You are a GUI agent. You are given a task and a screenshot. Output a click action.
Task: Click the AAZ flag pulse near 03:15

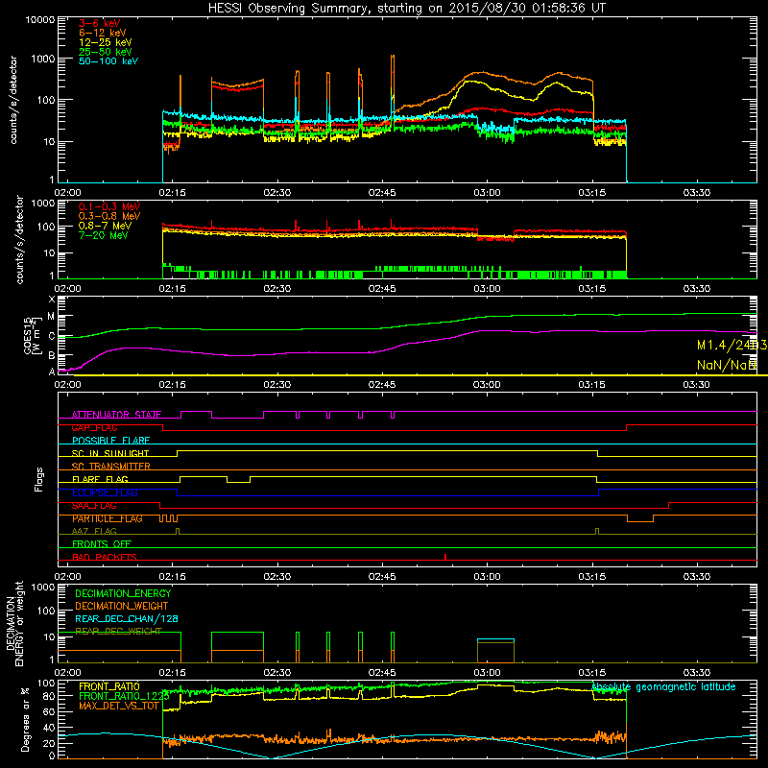597,531
